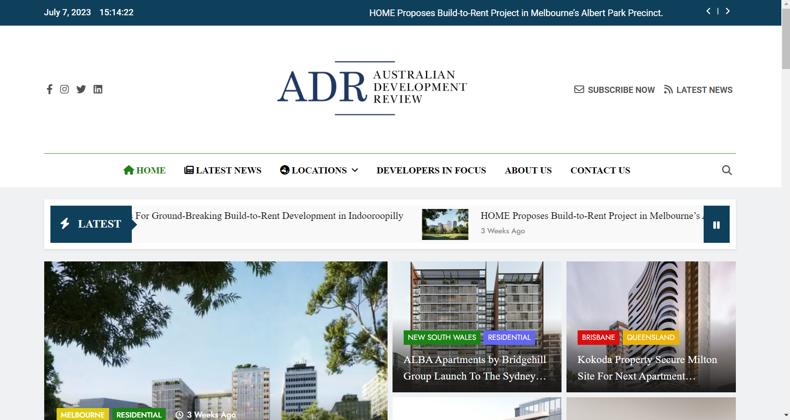Open the Facebook social icon
The width and height of the screenshot is (790, 420).
(x=50, y=89)
